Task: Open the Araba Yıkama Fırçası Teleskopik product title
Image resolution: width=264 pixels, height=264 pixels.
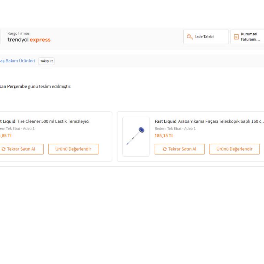Action: 221,121
